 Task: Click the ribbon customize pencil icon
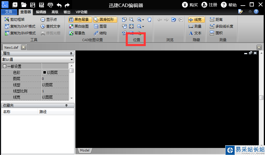(x=240, y=11)
